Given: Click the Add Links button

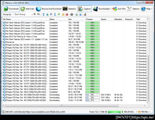Looking at the screenshot, I should (27, 9).
